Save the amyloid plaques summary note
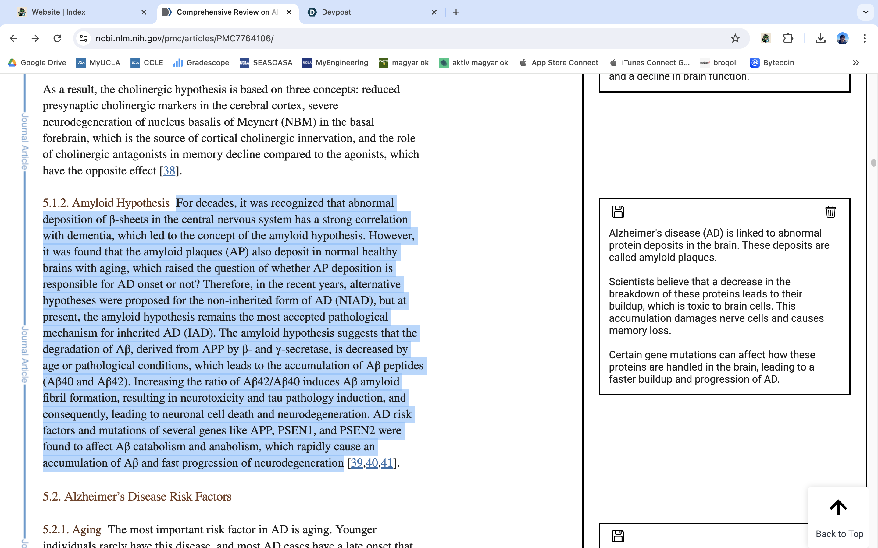878x548 pixels. (618, 211)
